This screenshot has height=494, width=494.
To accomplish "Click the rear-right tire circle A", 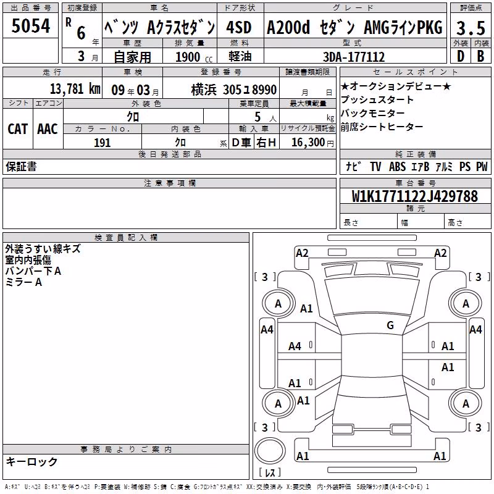I will tap(466, 403).
